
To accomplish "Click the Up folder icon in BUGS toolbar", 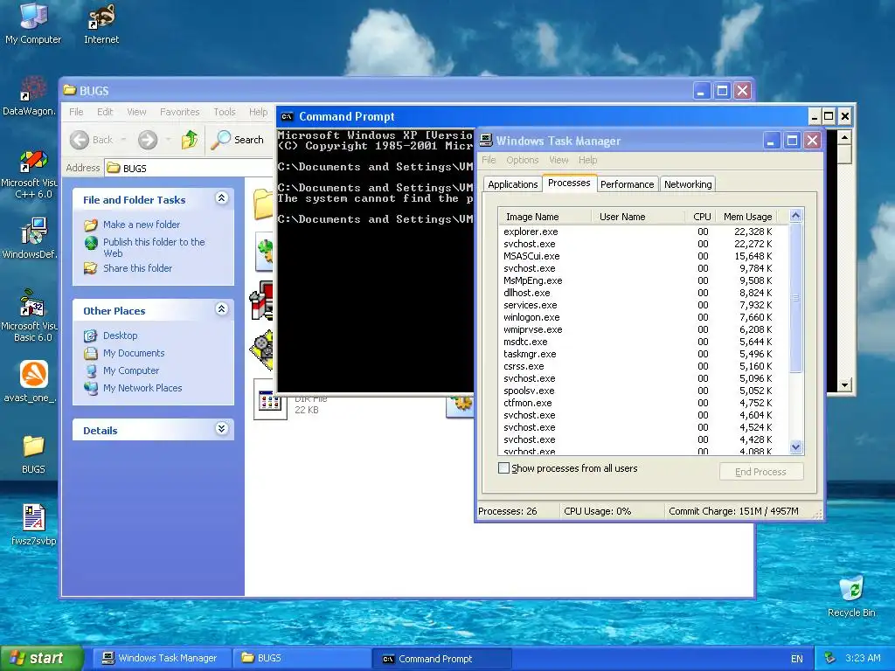I will (190, 140).
